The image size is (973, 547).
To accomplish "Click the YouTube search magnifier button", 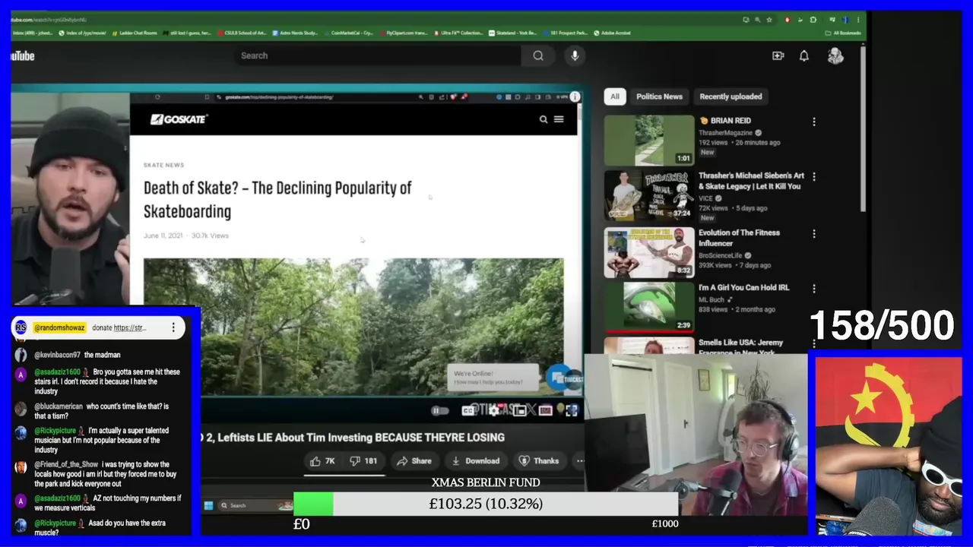I will pyautogui.click(x=538, y=55).
